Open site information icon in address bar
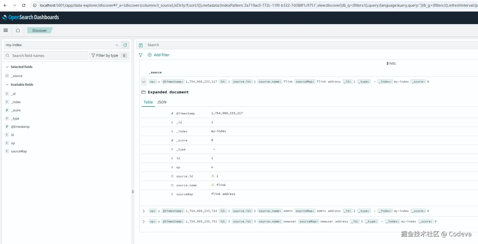The height and width of the screenshot is (244, 478). click(35, 5)
